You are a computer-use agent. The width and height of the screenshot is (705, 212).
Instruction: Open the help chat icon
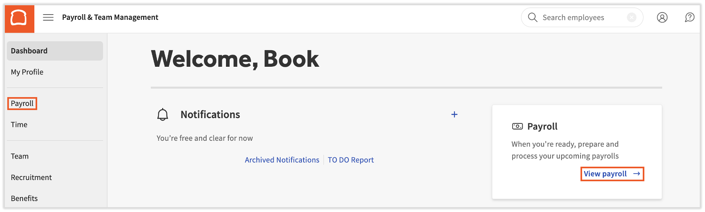pyautogui.click(x=690, y=17)
